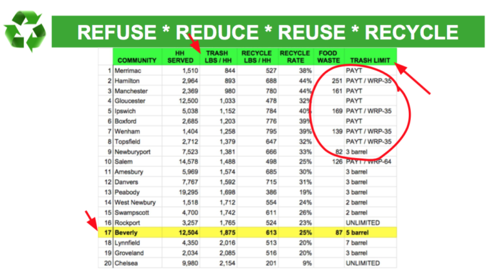This screenshot has height=273, width=497.
Task: Select Beverly's households served value 12,504
Action: (x=188, y=232)
